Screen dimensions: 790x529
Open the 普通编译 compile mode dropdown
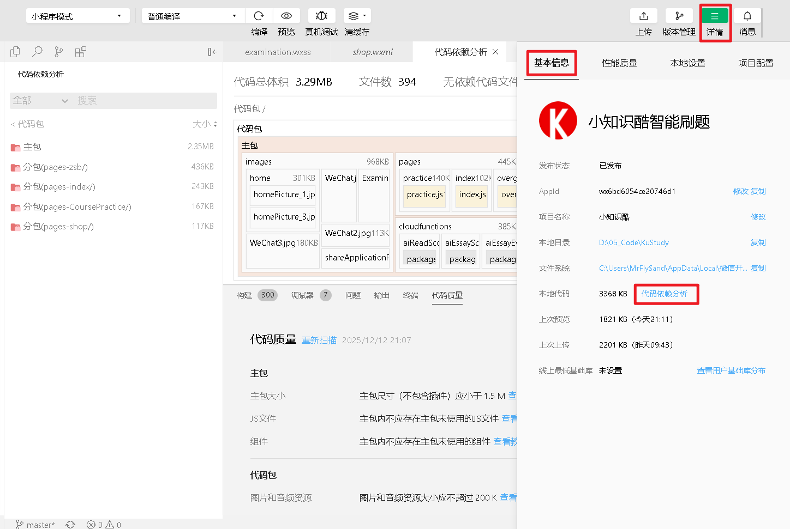[x=193, y=16]
